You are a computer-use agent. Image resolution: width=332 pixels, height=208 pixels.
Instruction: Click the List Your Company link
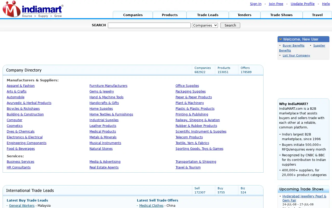(x=296, y=55)
